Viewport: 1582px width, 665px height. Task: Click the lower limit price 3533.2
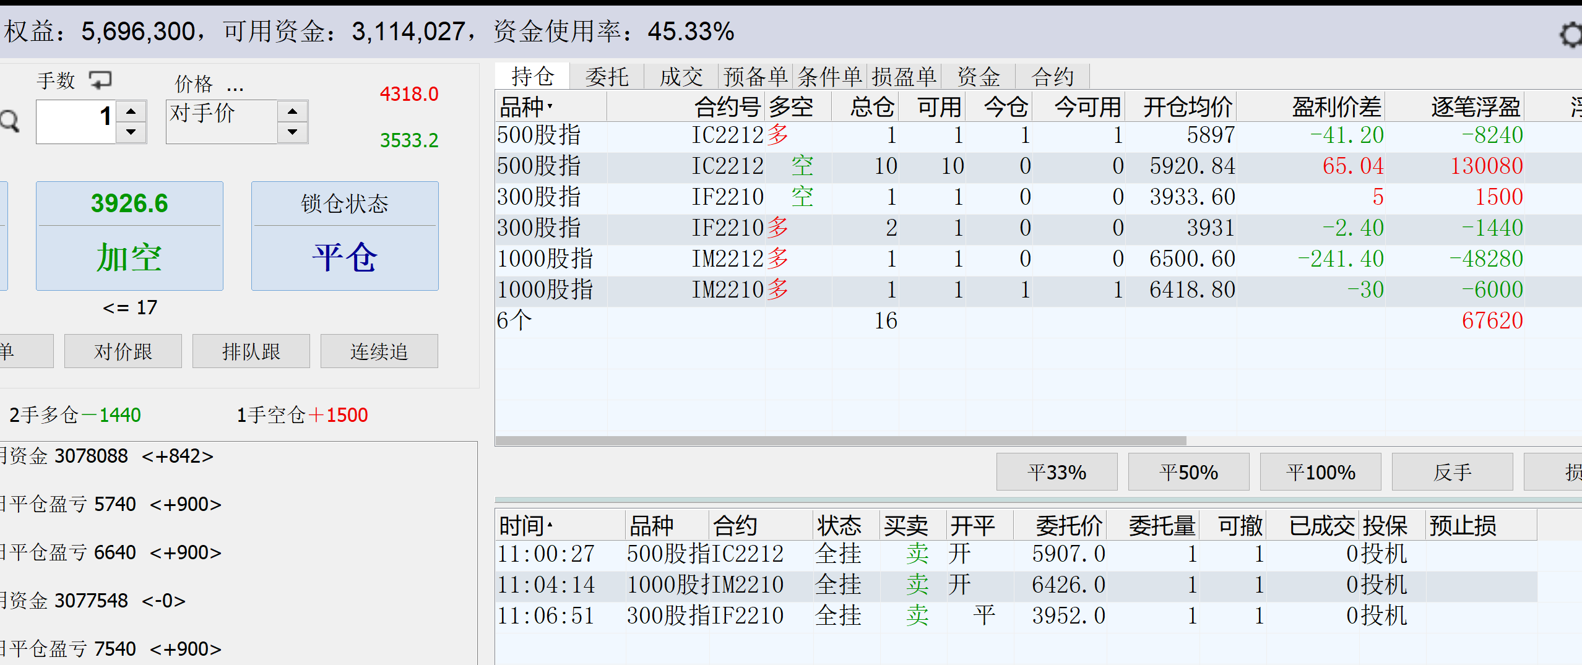pos(409,140)
